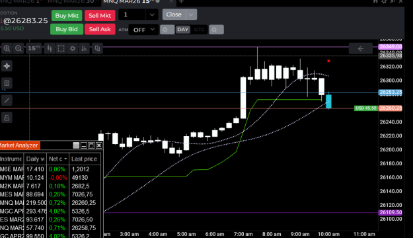Image resolution: width=413 pixels, height=238 pixels.
Task: Select GTC order duration
Action: coord(200,30)
